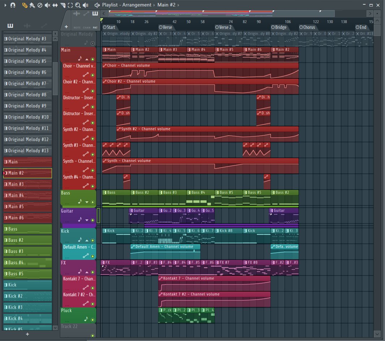Viewport: 385px width, 341px height.
Task: Toggle the magnet snap tool
Action: pyautogui.click(x=13, y=5)
